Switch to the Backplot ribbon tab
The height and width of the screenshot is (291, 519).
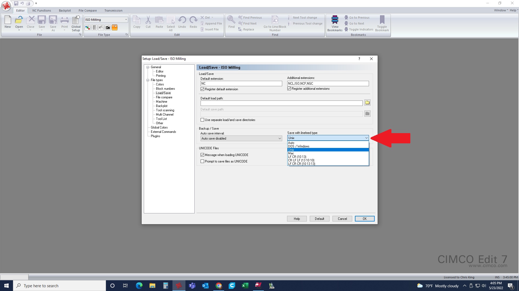pyautogui.click(x=65, y=11)
